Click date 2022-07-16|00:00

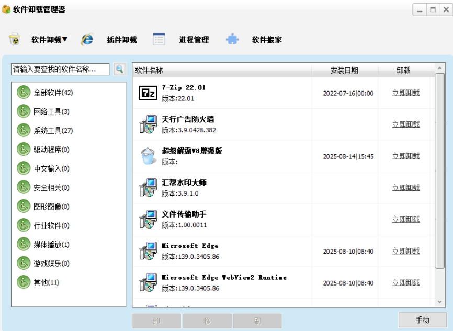(x=348, y=93)
